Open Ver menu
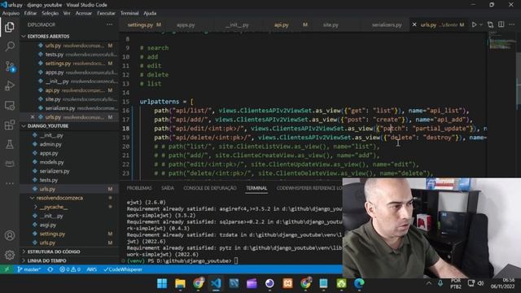Screen dimensions: 521x293 [x=67, y=13]
